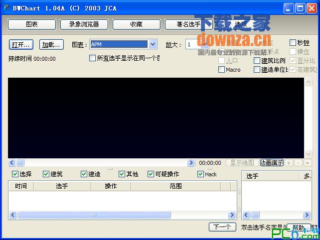Open the 收藏 tab
This screenshot has width=320, height=240.
coord(136,24)
